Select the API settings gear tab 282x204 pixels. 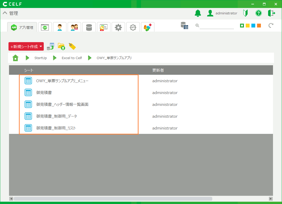point(133,27)
